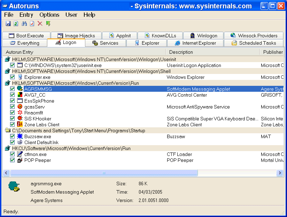Viewport: 287px width, 217px height.
Task: Click the Startup folder icon
Action: (x=8, y=130)
